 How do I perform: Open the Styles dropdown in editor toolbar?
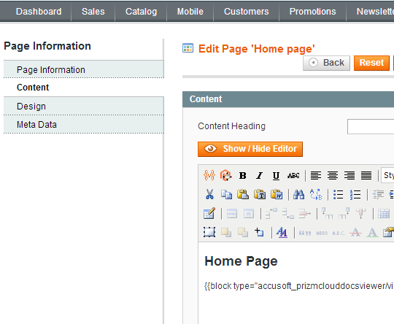point(387,175)
